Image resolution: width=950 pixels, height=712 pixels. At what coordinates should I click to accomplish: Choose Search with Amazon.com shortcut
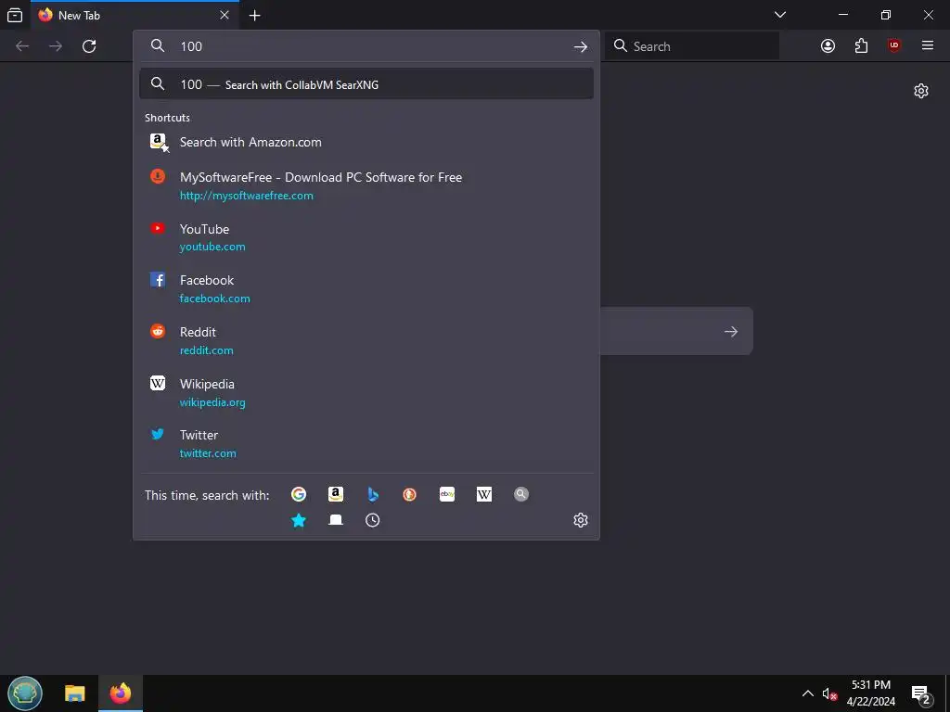tap(366, 142)
